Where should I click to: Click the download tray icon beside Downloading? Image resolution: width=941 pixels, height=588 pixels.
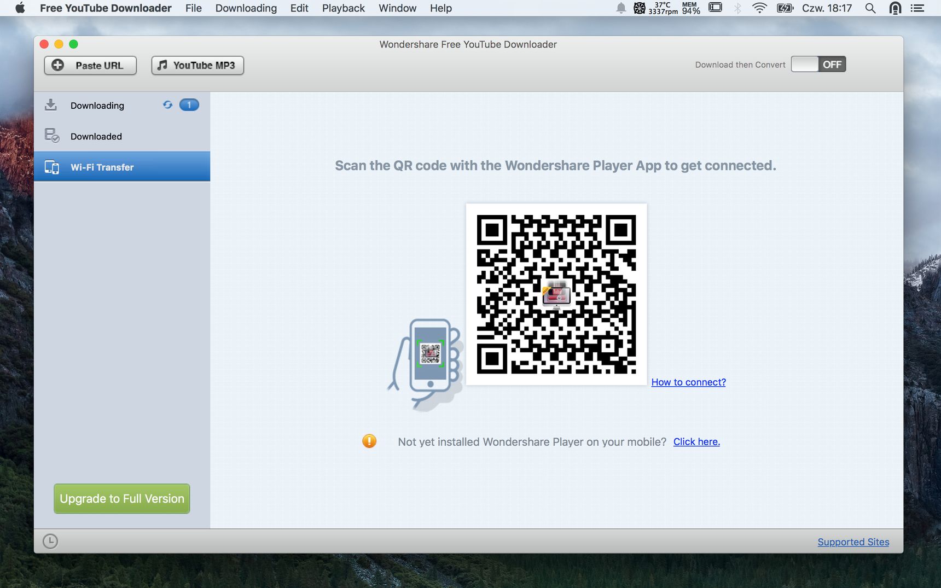tap(51, 105)
